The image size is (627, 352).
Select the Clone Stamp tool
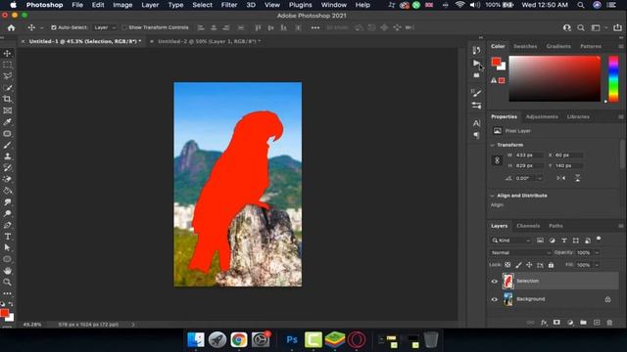[7, 156]
